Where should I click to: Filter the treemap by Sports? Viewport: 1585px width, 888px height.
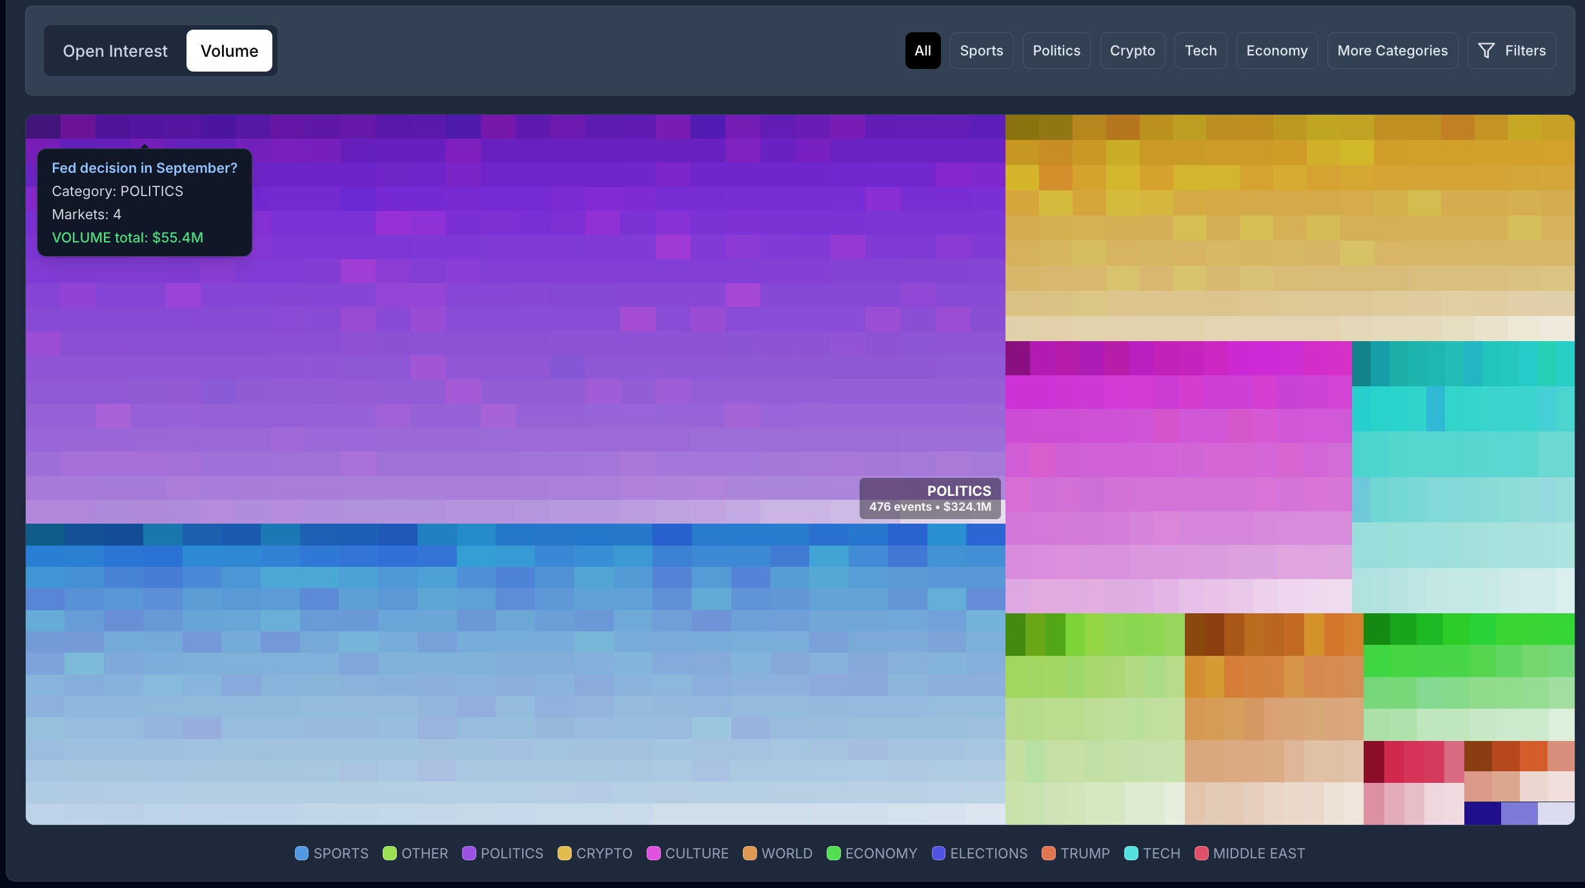(981, 50)
